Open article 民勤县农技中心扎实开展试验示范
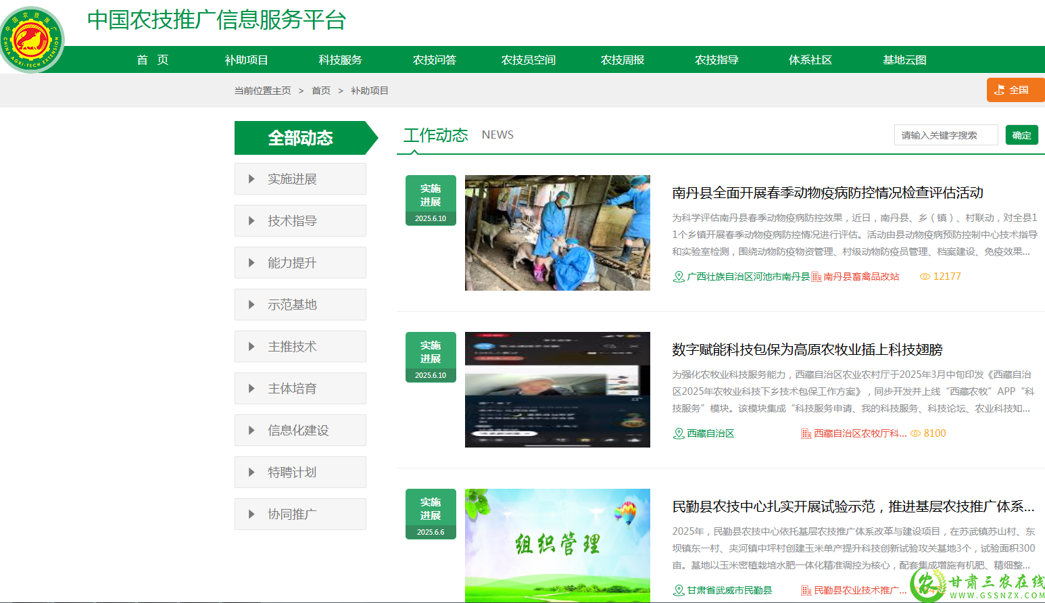Screen dimensions: 1045x603 point(853,506)
